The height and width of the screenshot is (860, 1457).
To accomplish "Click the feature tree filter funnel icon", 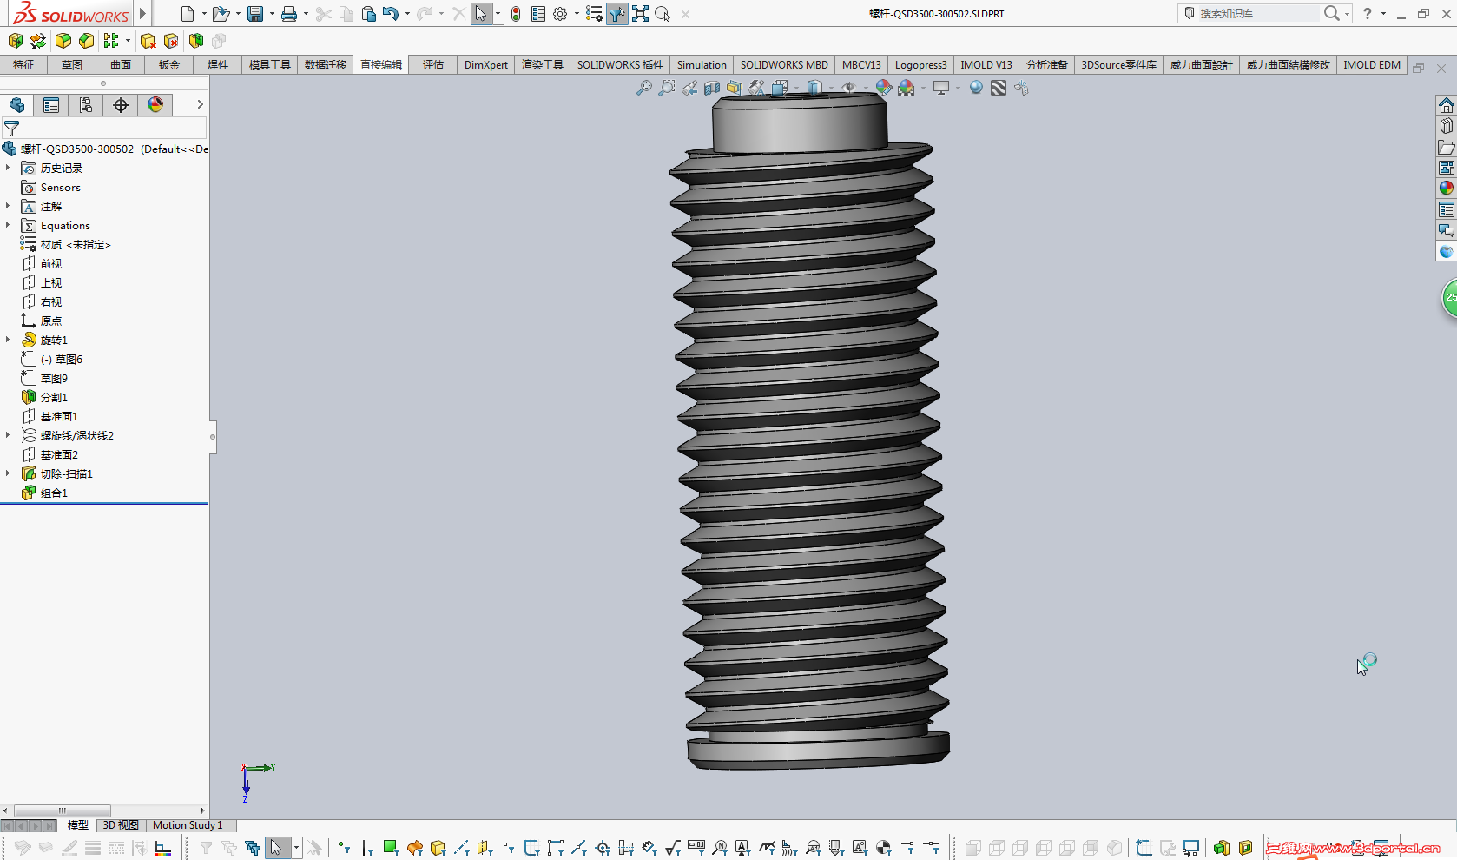I will 11,128.
